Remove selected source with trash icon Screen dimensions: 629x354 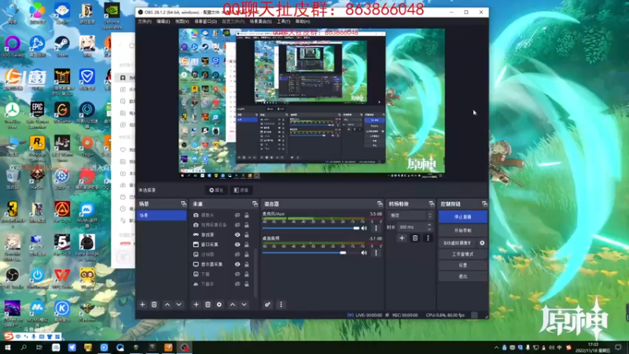pyautogui.click(x=208, y=304)
